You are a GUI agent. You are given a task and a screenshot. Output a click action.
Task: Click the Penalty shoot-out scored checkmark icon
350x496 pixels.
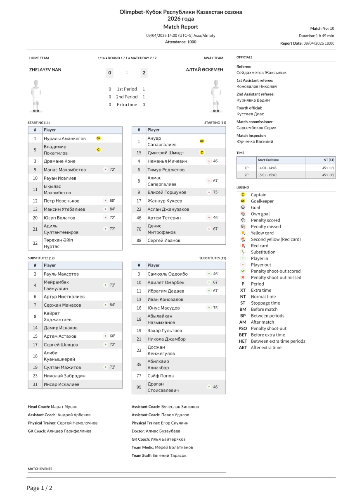243,271
